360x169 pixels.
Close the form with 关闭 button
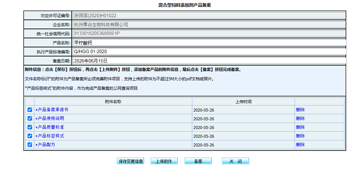point(235,161)
